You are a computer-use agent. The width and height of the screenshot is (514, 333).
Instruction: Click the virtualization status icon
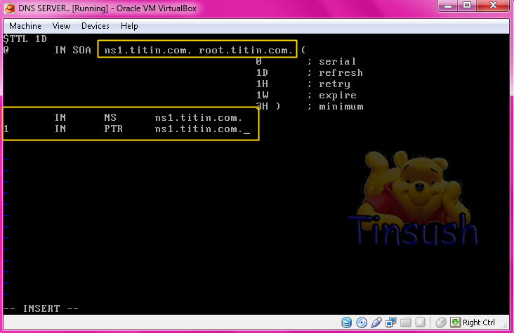click(x=420, y=322)
